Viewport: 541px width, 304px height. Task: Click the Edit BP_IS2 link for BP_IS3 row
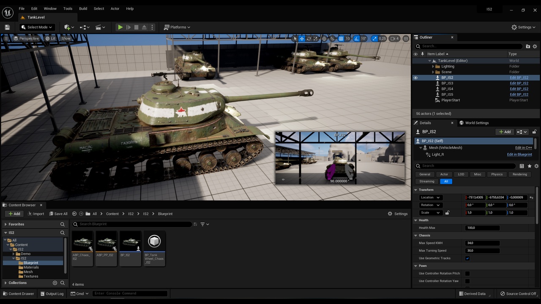point(519,83)
